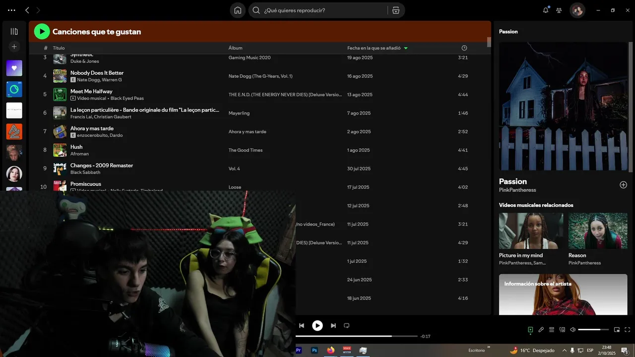Open 'The Good Times' album link
635x357 pixels.
246,150
